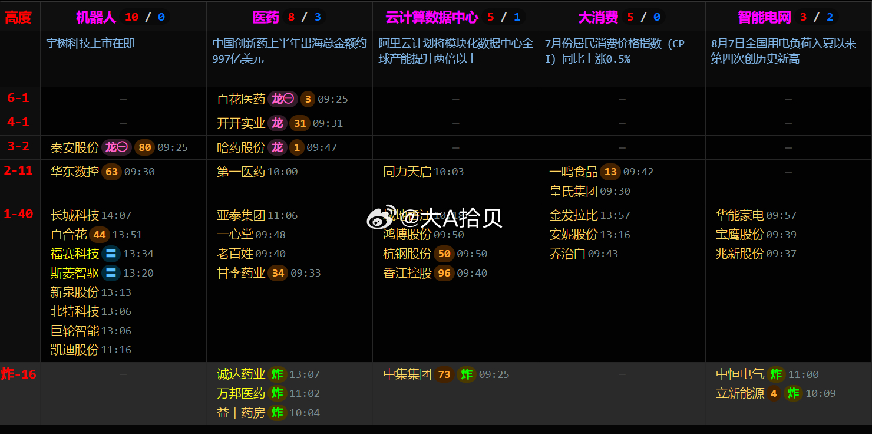Click stock name 北特科技
872x434 pixels.
pos(75,311)
